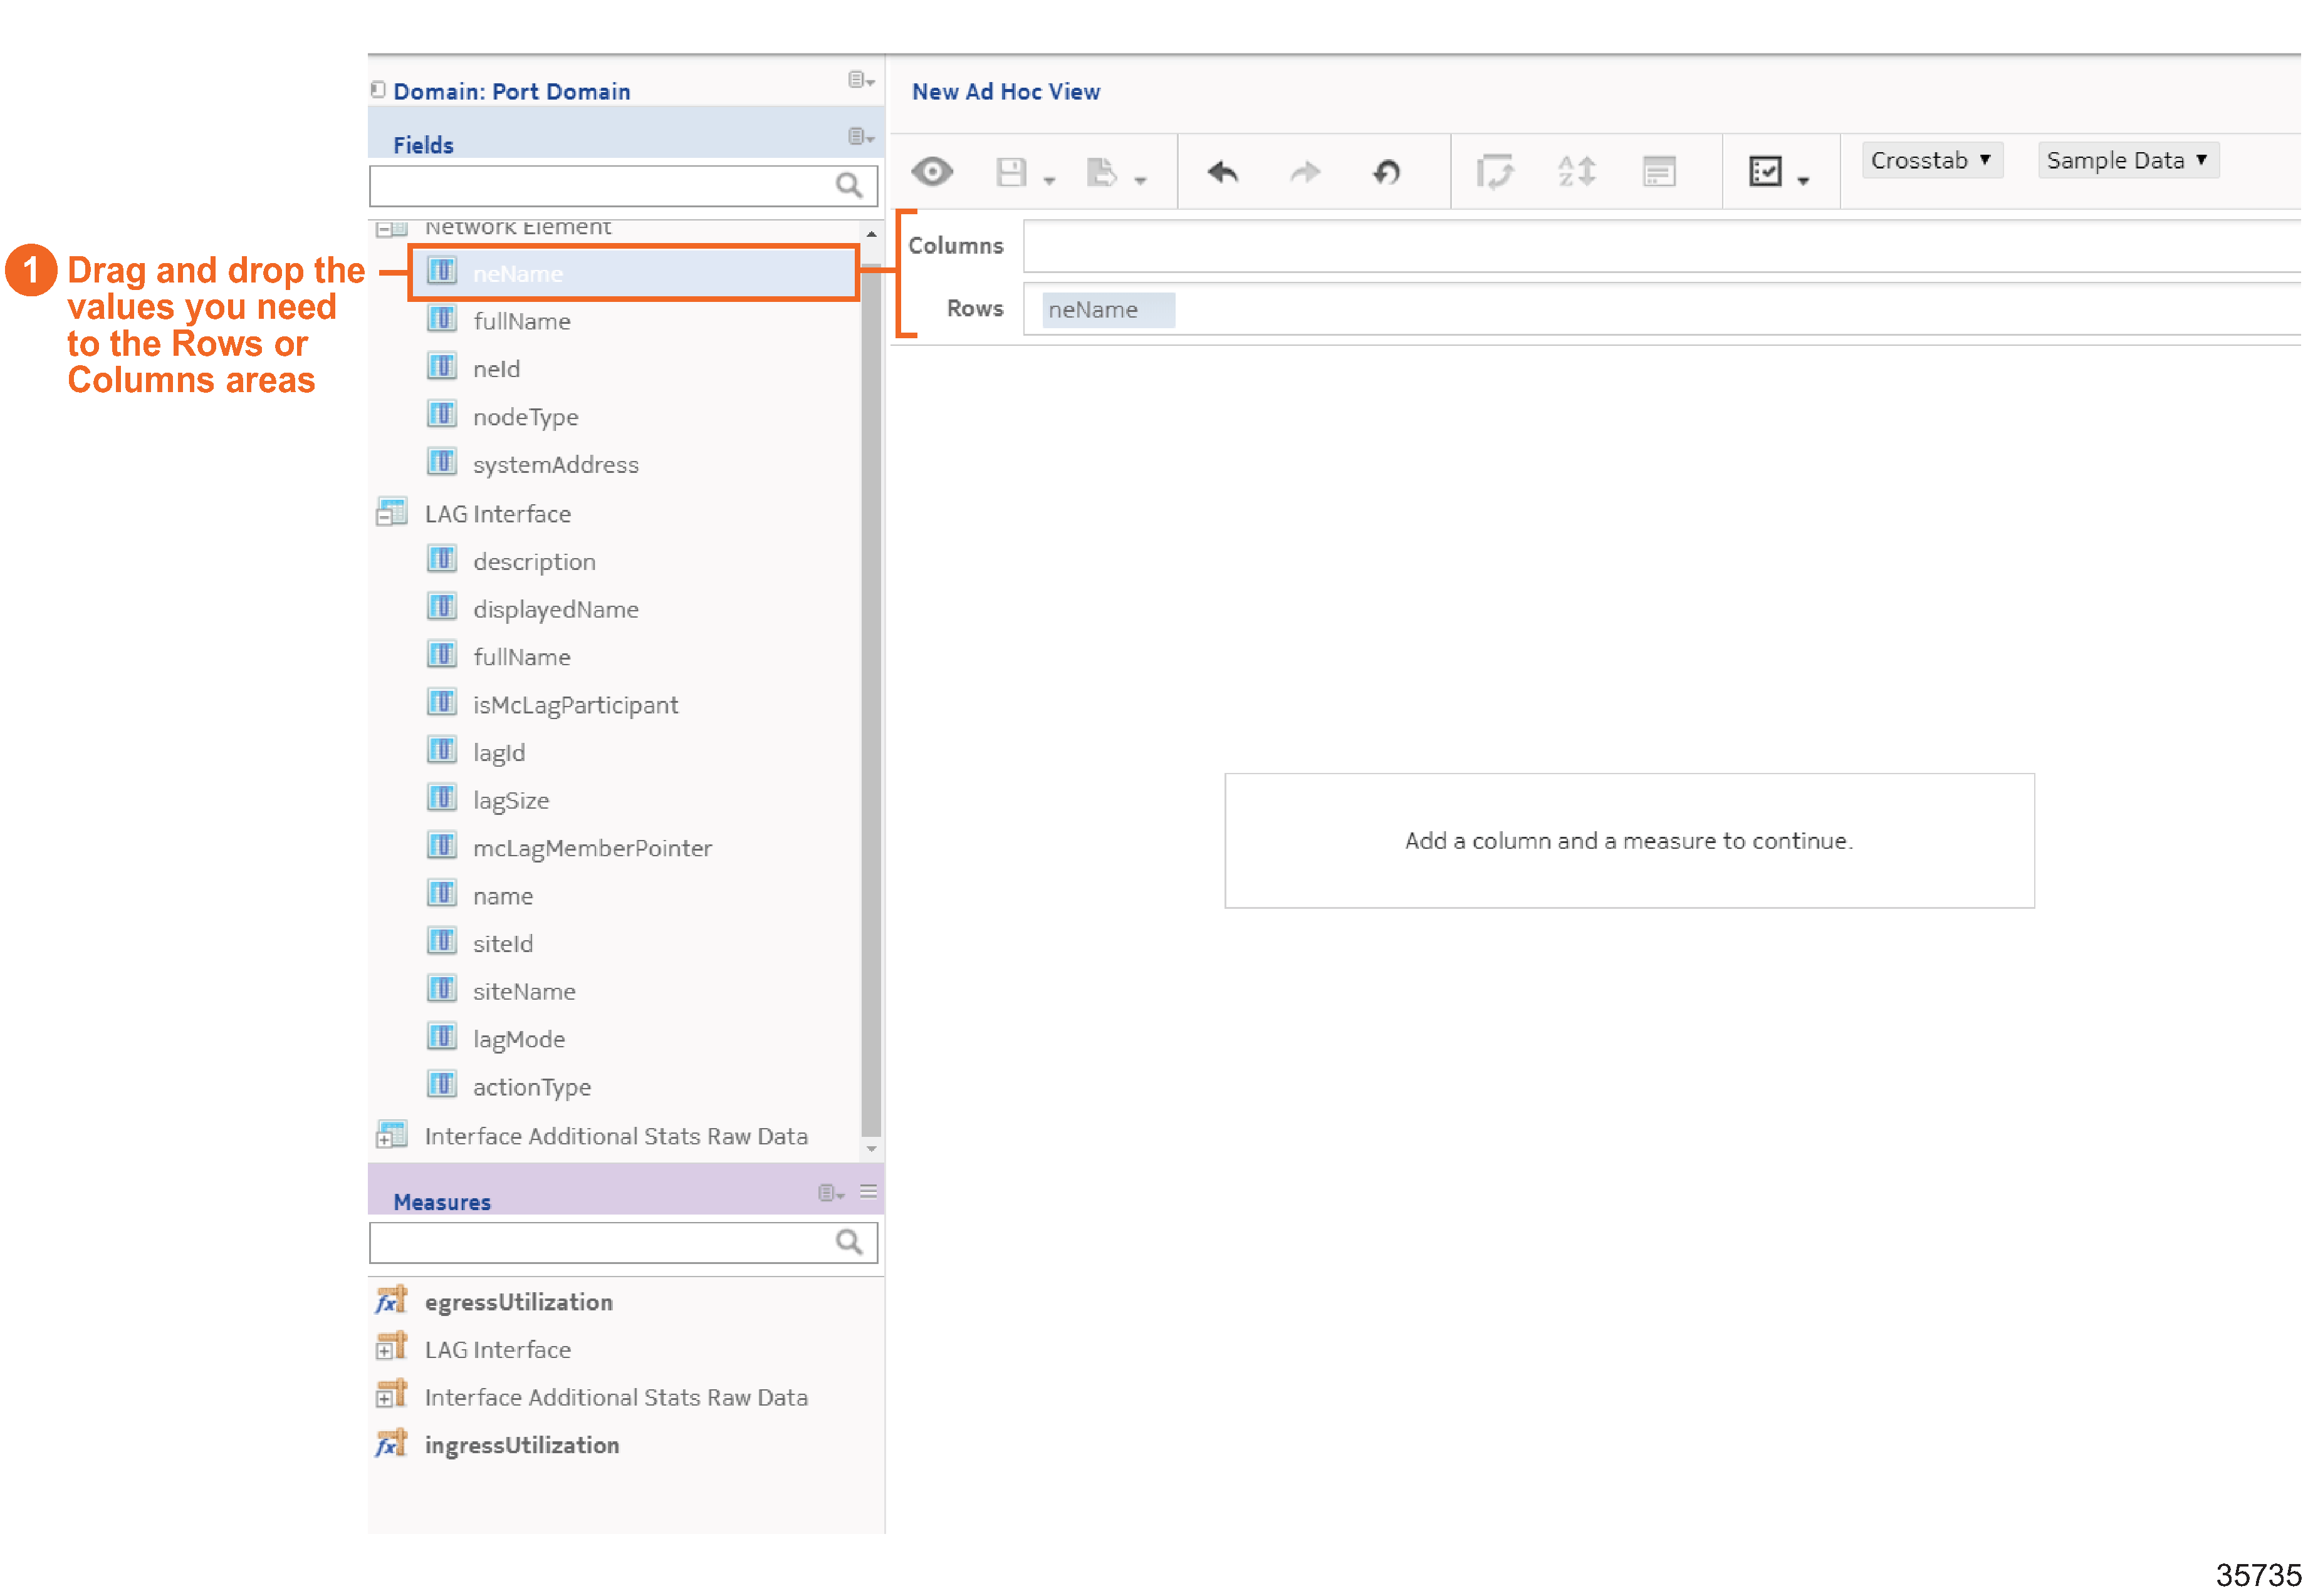Select the isMcLagParticipant field
Image resolution: width=2303 pixels, height=1596 pixels.
click(575, 705)
